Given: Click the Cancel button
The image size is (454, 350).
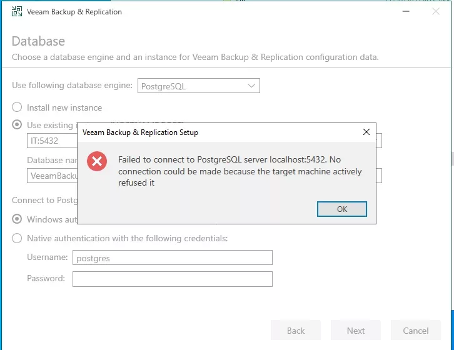Looking at the screenshot, I should point(416,331).
